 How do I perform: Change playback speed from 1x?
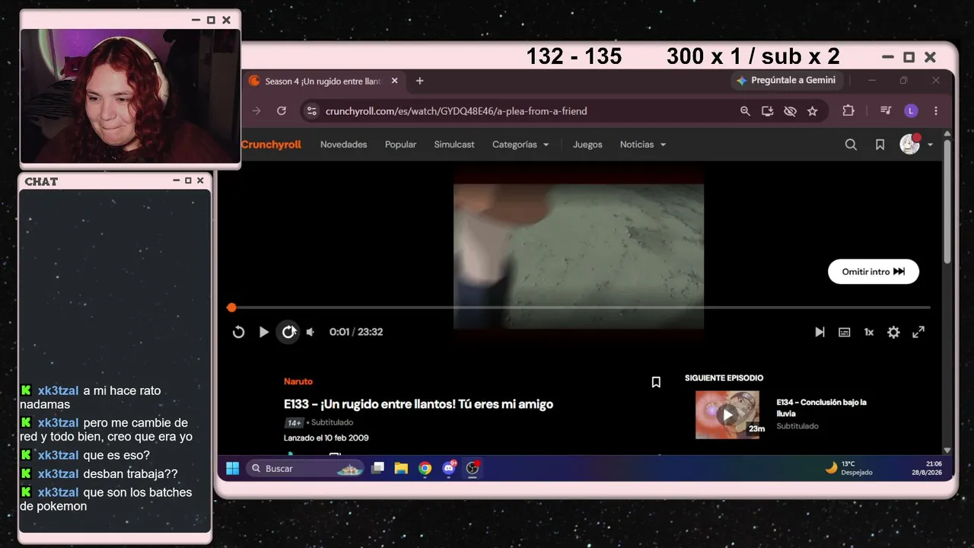tap(868, 332)
